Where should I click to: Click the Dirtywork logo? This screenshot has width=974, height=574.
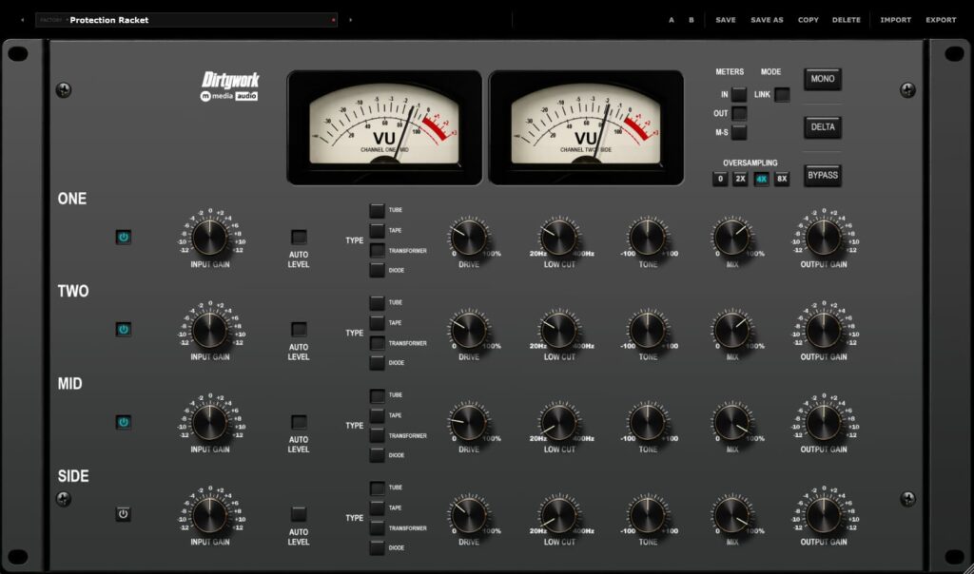click(x=230, y=86)
